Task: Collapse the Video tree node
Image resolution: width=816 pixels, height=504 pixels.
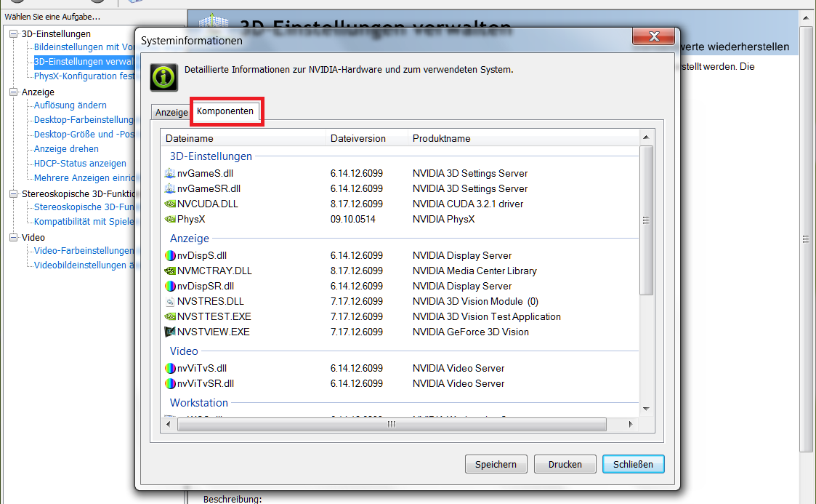Action: pyautogui.click(x=14, y=237)
